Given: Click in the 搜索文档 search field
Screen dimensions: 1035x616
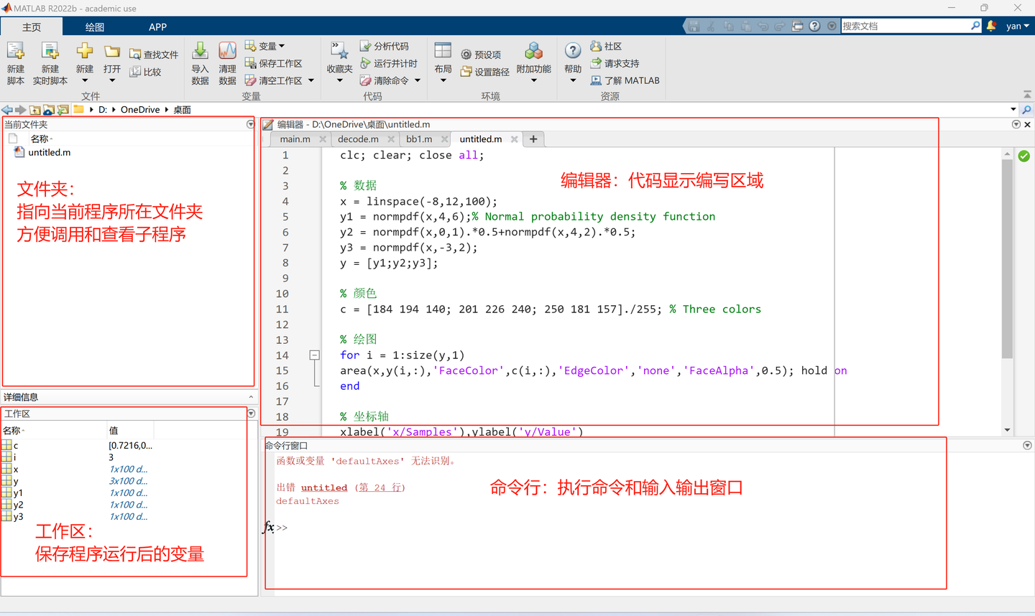Looking at the screenshot, I should click(905, 26).
